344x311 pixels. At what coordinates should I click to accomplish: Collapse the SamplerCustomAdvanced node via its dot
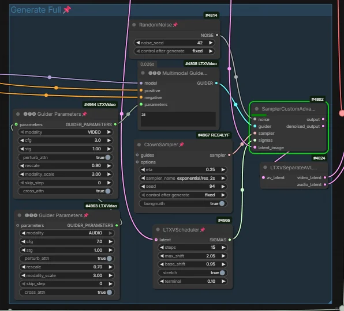pos(256,109)
